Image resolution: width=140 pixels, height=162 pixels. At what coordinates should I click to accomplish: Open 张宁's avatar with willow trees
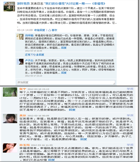[x=10, y=92]
